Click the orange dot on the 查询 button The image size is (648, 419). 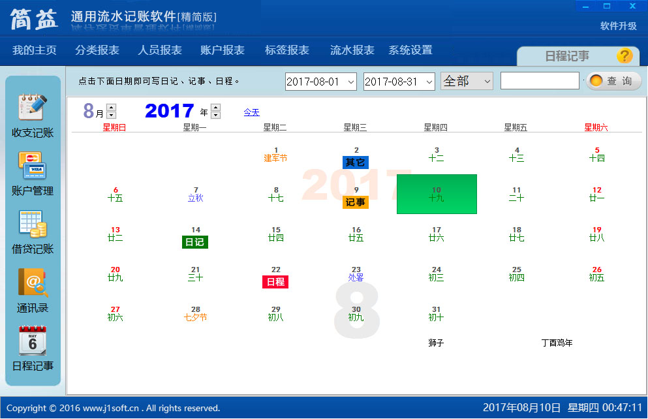coord(596,80)
